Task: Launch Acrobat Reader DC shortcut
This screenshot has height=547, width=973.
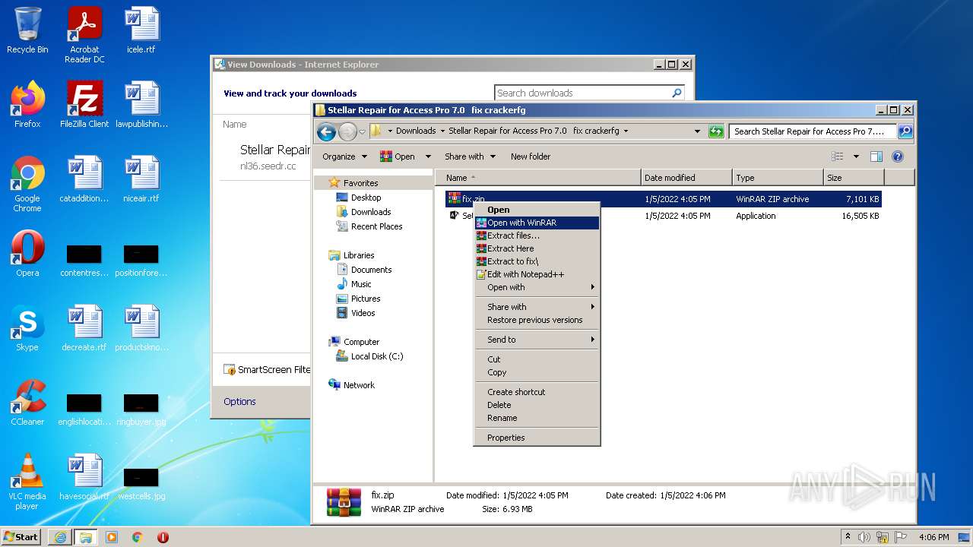Action: pyautogui.click(x=84, y=35)
